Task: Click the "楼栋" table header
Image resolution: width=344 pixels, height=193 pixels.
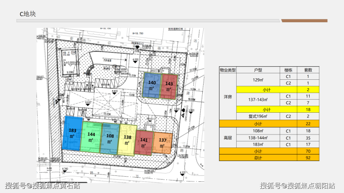Action: (x=288, y=70)
